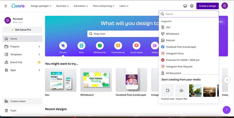Click the Home icon in sidebar

coord(7,39)
